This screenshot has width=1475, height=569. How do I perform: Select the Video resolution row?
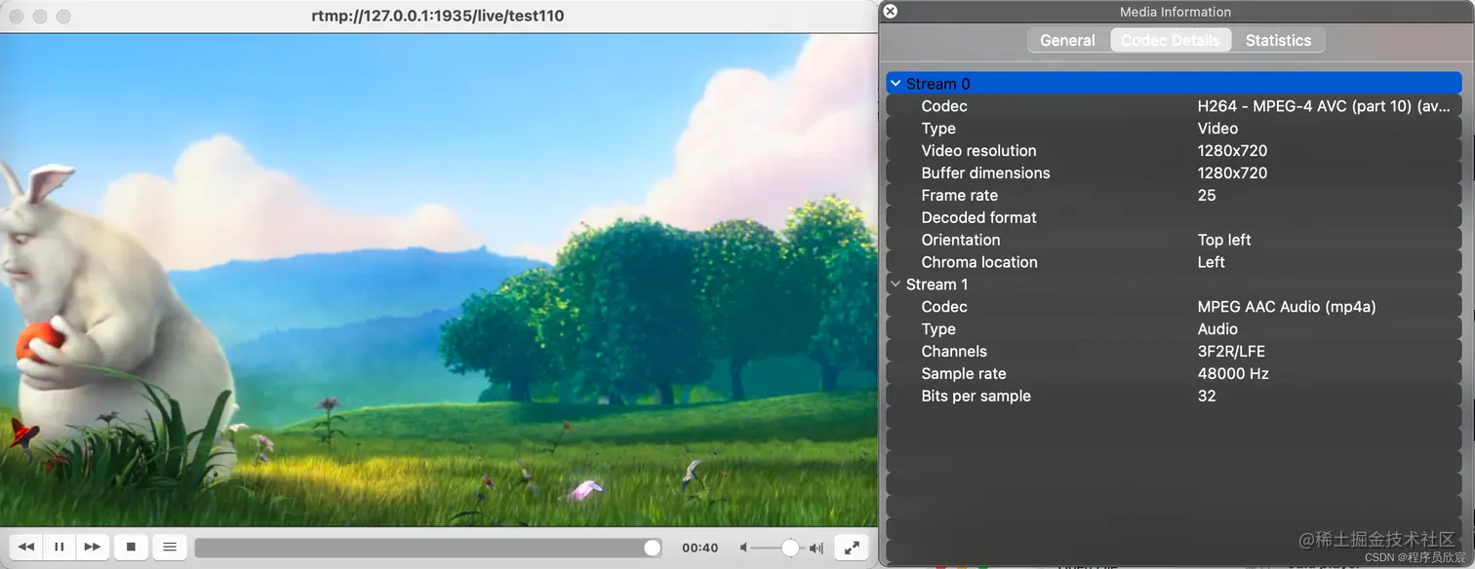click(x=1174, y=151)
